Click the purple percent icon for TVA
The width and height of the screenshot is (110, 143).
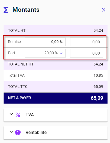pos(18,115)
